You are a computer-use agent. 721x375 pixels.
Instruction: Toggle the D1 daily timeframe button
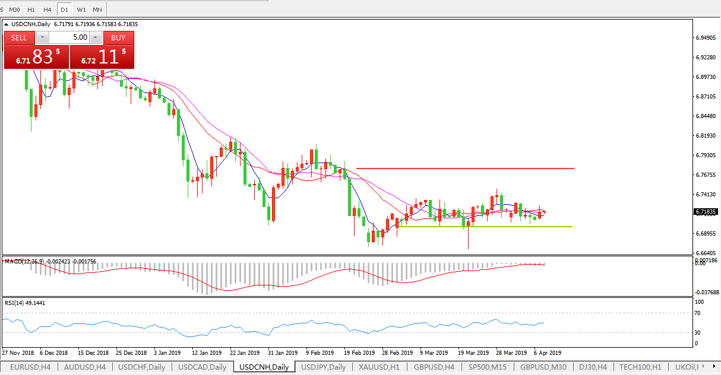click(65, 9)
